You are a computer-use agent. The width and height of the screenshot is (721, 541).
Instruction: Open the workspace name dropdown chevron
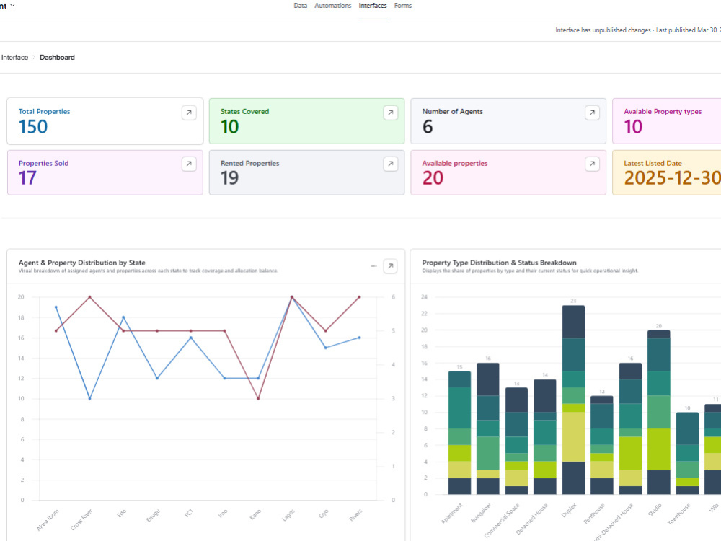pyautogui.click(x=12, y=6)
